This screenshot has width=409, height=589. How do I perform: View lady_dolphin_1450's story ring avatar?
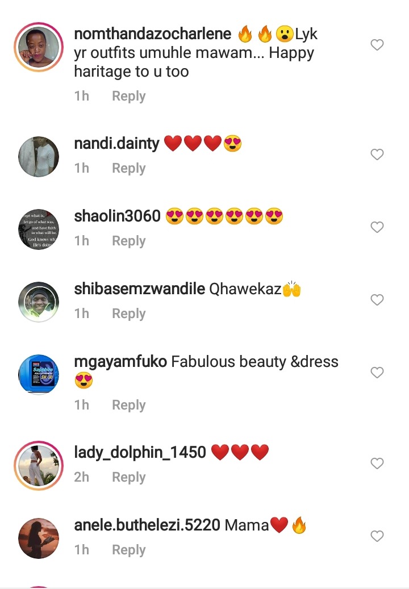39,465
